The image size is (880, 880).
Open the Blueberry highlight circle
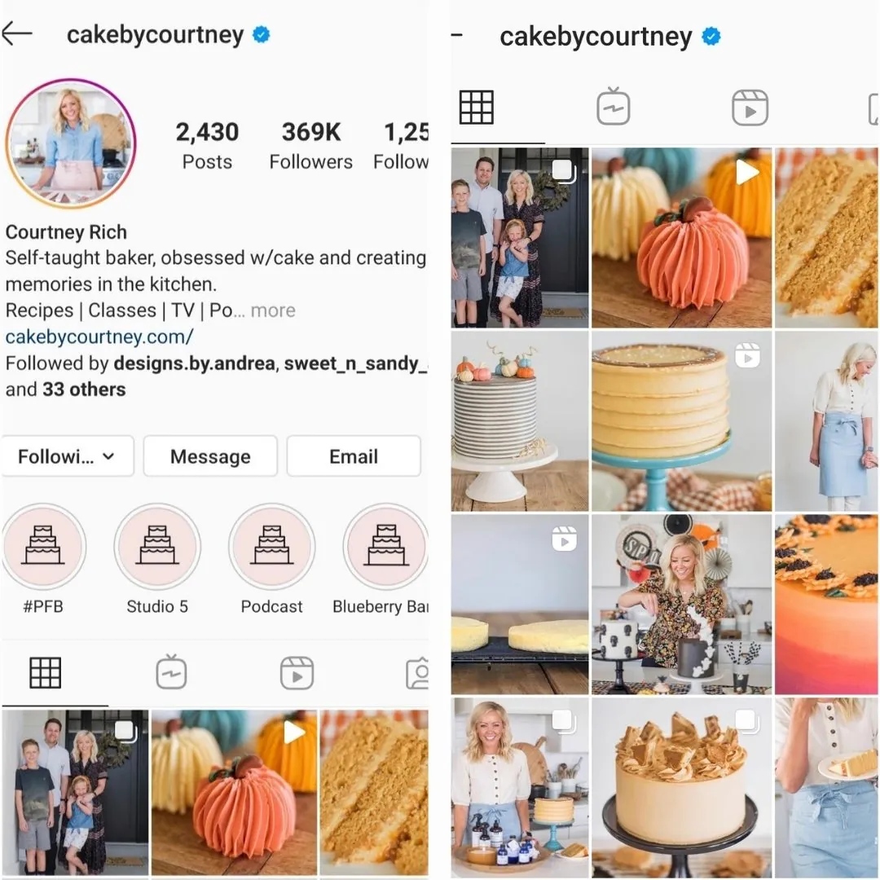(386, 546)
